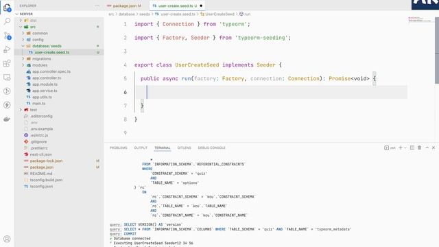Open the Search view in activity bar

pos(7,21)
